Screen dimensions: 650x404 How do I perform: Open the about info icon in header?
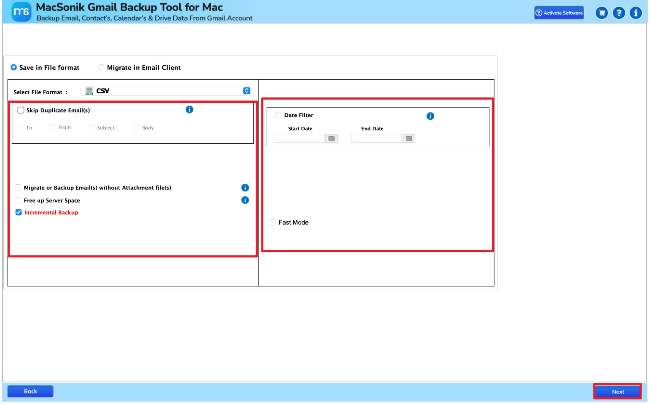pos(636,13)
